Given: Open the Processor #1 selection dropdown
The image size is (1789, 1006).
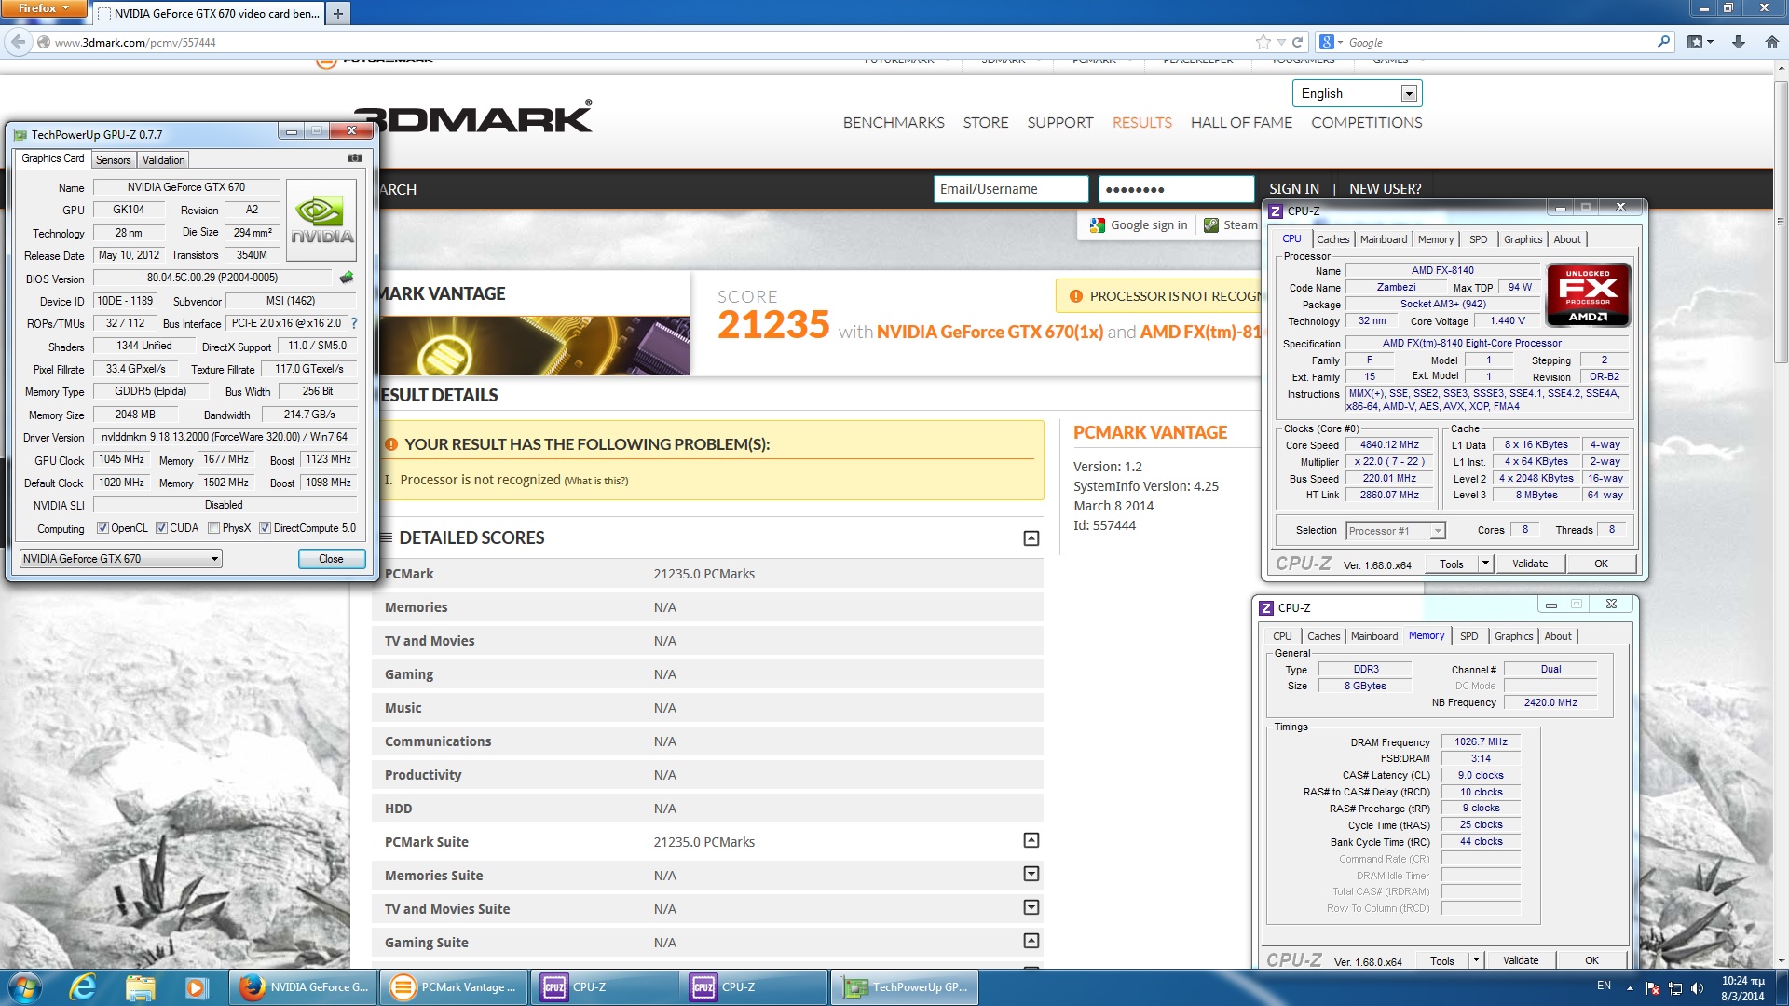Looking at the screenshot, I should [1396, 531].
